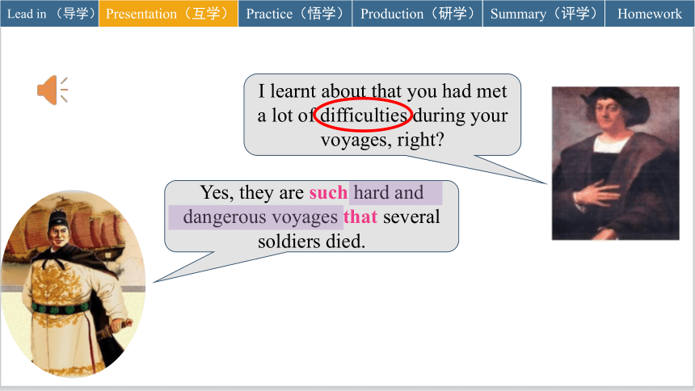The width and height of the screenshot is (695, 391).
Task: Click the words 'Yes, they are'
Action: (252, 193)
